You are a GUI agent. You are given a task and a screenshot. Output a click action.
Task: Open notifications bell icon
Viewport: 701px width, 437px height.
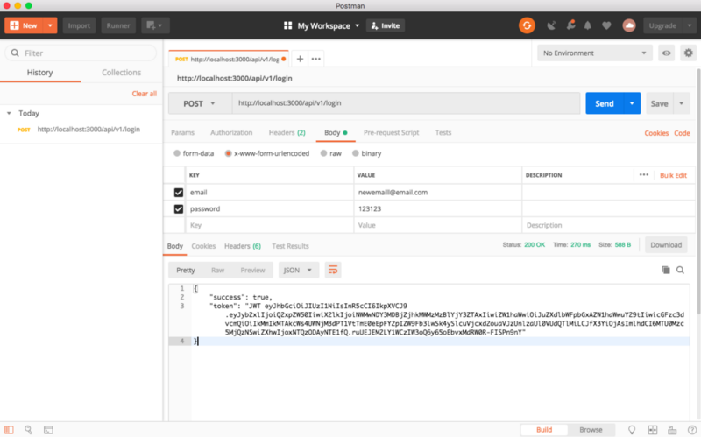tap(587, 25)
